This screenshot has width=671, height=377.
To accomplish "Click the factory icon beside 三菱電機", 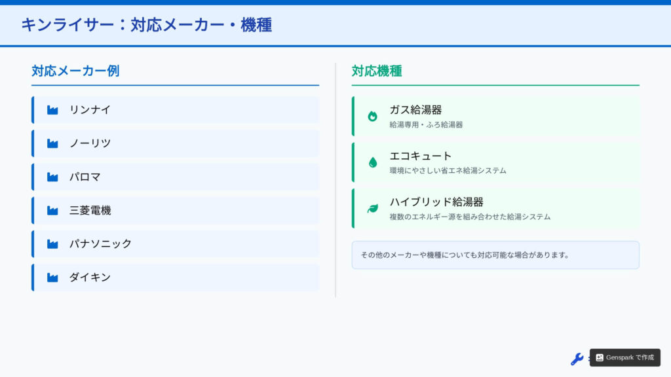I will [x=52, y=210].
